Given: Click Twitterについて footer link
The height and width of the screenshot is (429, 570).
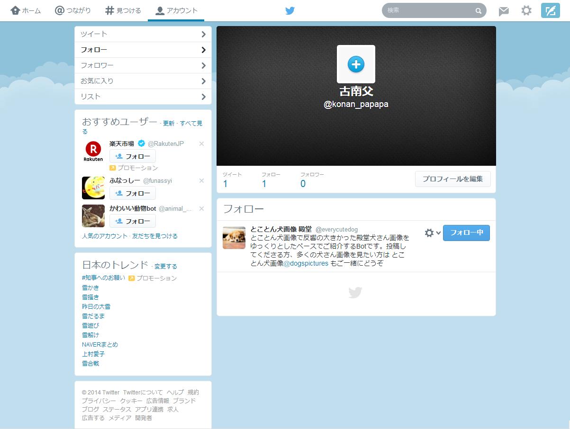Looking at the screenshot, I should 143,393.
